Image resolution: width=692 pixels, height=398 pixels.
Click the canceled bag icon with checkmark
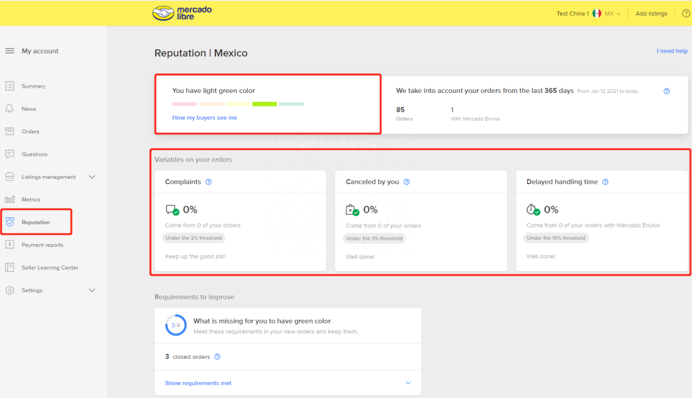[352, 210]
